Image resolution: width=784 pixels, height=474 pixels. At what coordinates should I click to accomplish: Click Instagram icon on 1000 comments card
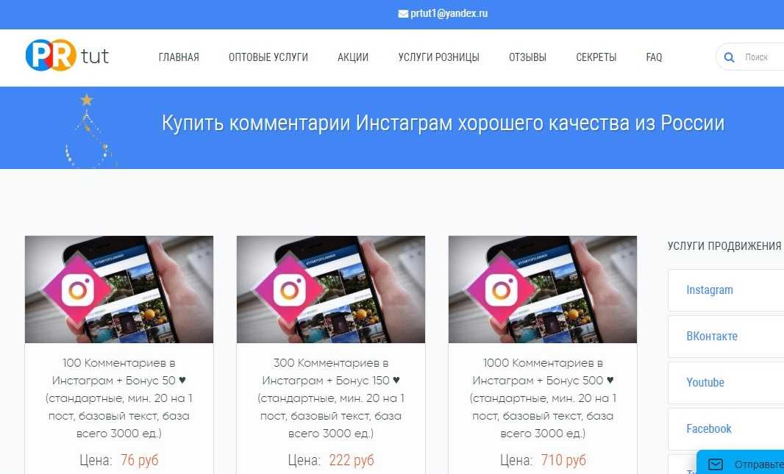click(x=502, y=290)
